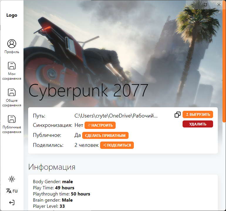Minimize the application window

coord(192,5)
